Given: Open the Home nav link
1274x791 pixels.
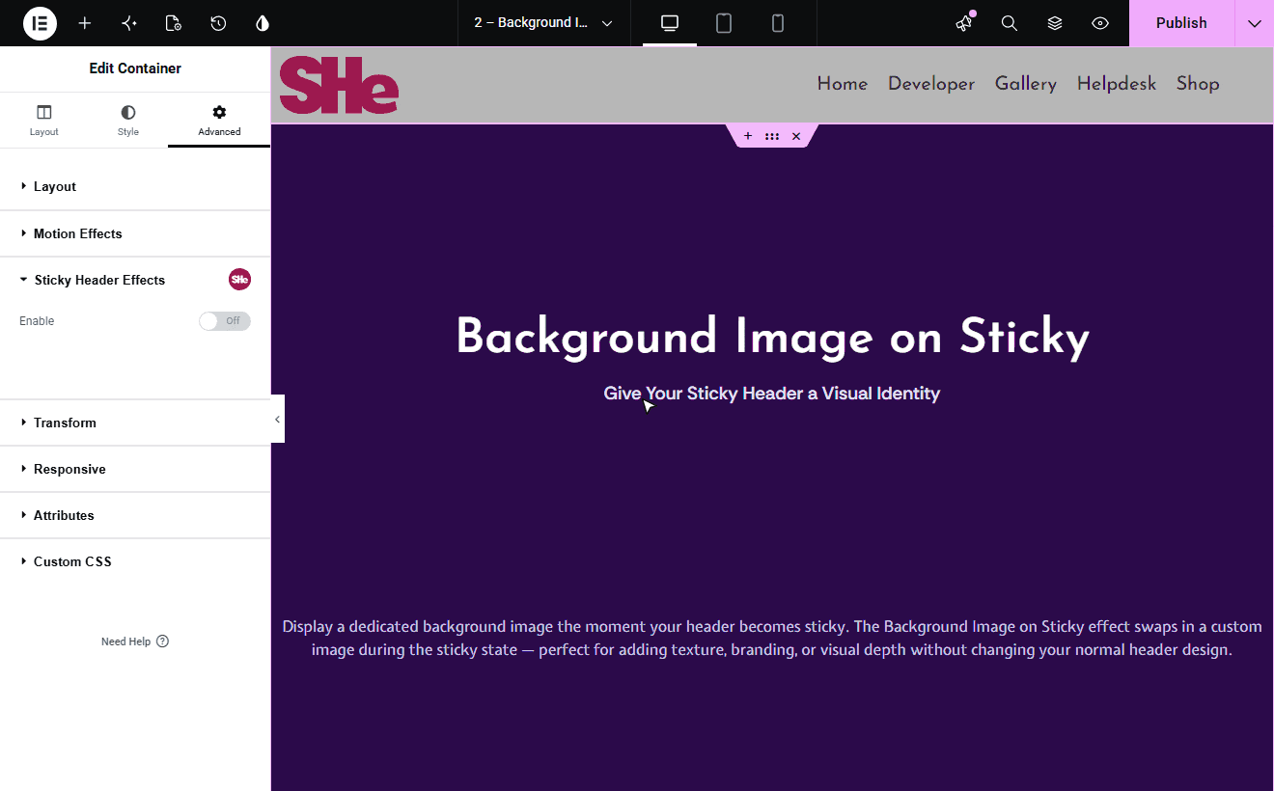Looking at the screenshot, I should coord(843,84).
